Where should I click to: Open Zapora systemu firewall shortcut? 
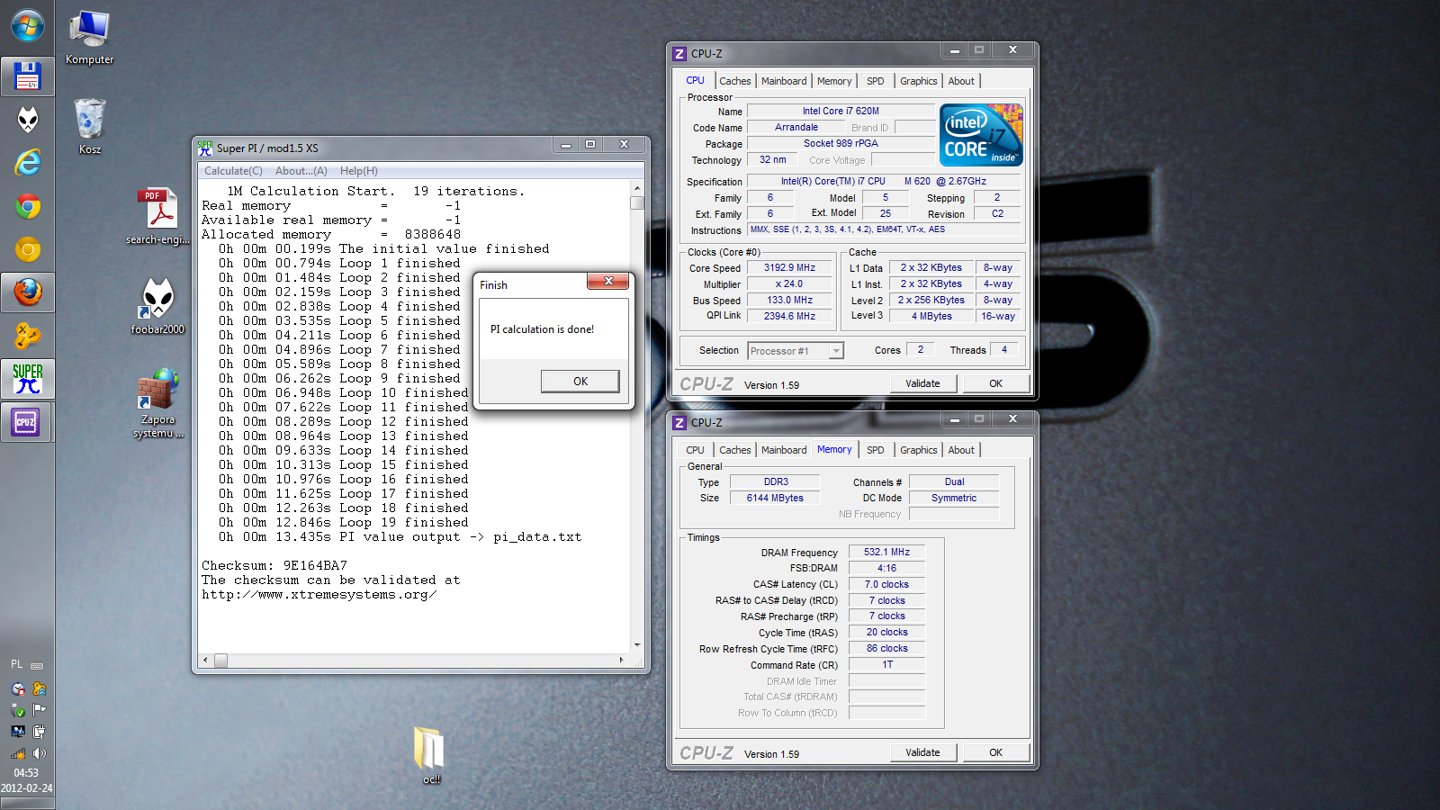click(x=158, y=402)
